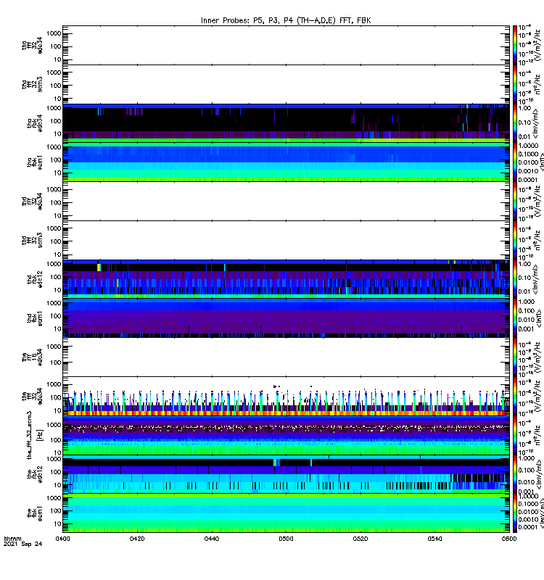544x580 pixels.
Task: Click the color bar beside tha fbk edc34 panel
Action: pyautogui.click(x=515, y=123)
